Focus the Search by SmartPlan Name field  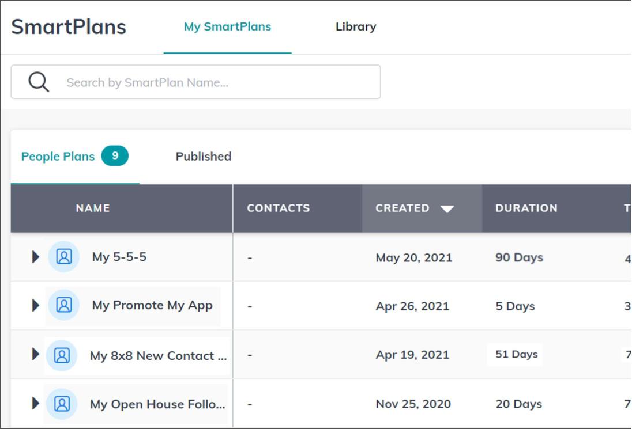(219, 82)
